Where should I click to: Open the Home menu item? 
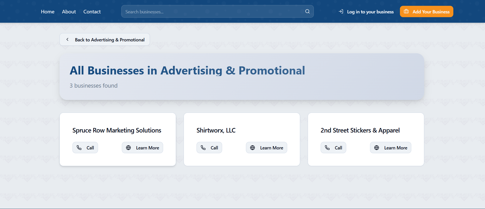pyautogui.click(x=48, y=12)
